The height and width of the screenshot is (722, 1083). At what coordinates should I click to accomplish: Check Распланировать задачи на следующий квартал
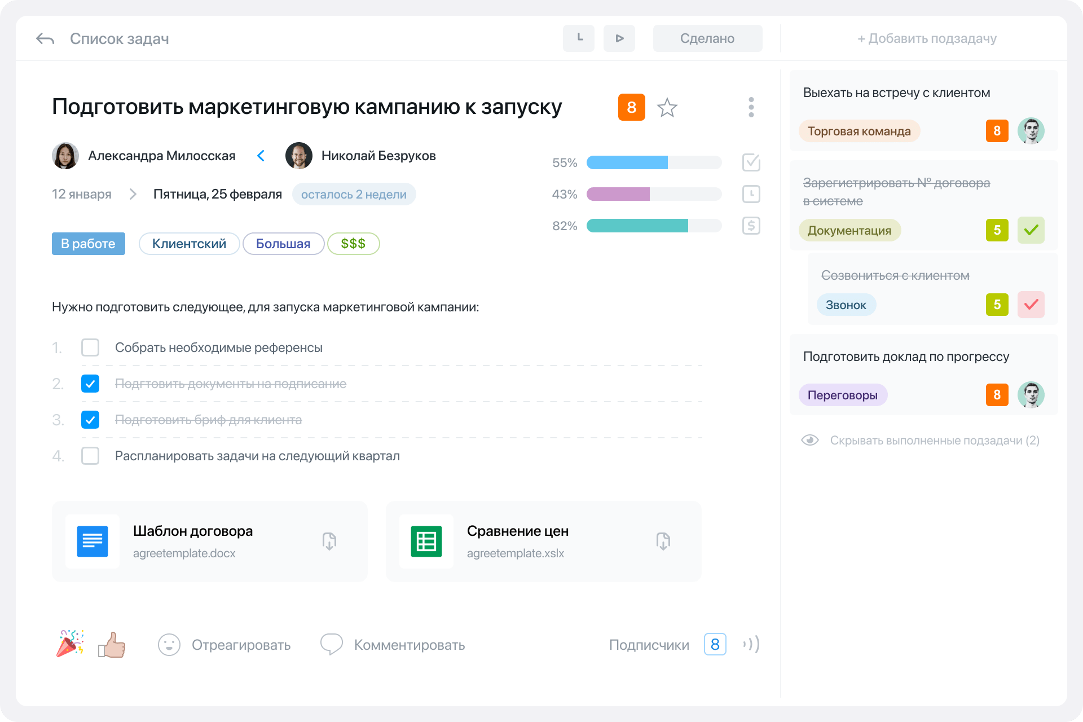point(90,456)
